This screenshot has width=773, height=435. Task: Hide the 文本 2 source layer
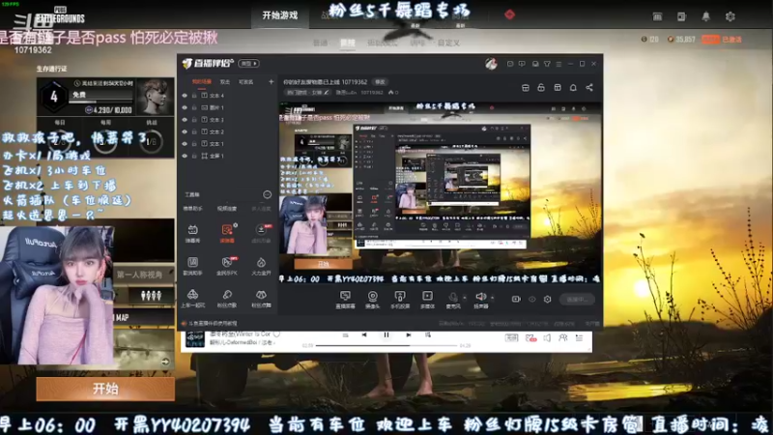pyautogui.click(x=185, y=131)
